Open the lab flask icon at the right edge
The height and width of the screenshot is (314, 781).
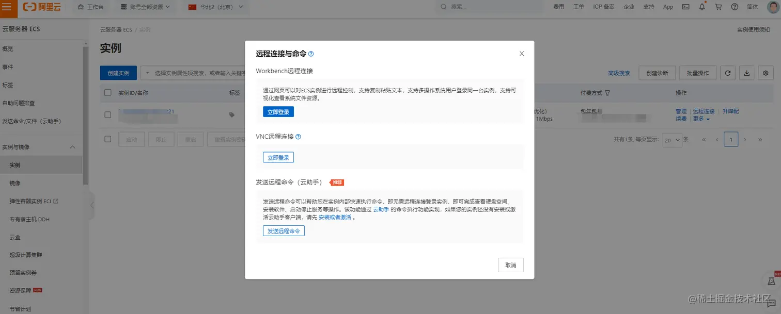772,281
